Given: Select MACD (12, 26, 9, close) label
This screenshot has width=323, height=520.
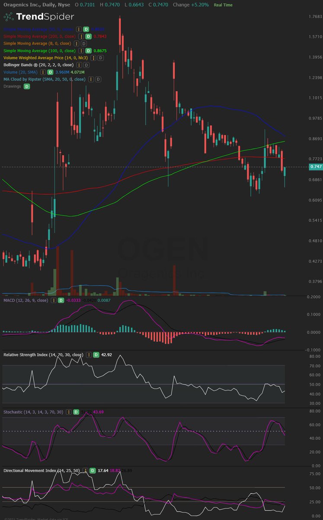Looking at the screenshot, I should tap(26, 300).
